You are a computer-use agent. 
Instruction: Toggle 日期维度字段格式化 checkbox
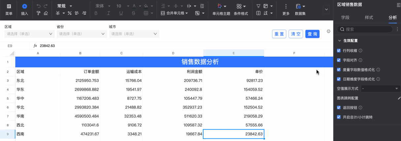click(x=339, y=79)
